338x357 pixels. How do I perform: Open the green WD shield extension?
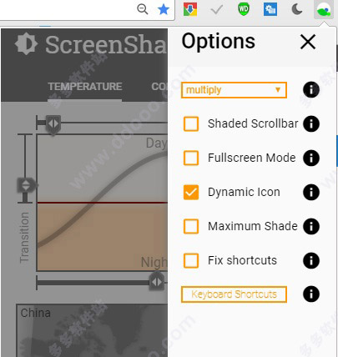pos(244,9)
